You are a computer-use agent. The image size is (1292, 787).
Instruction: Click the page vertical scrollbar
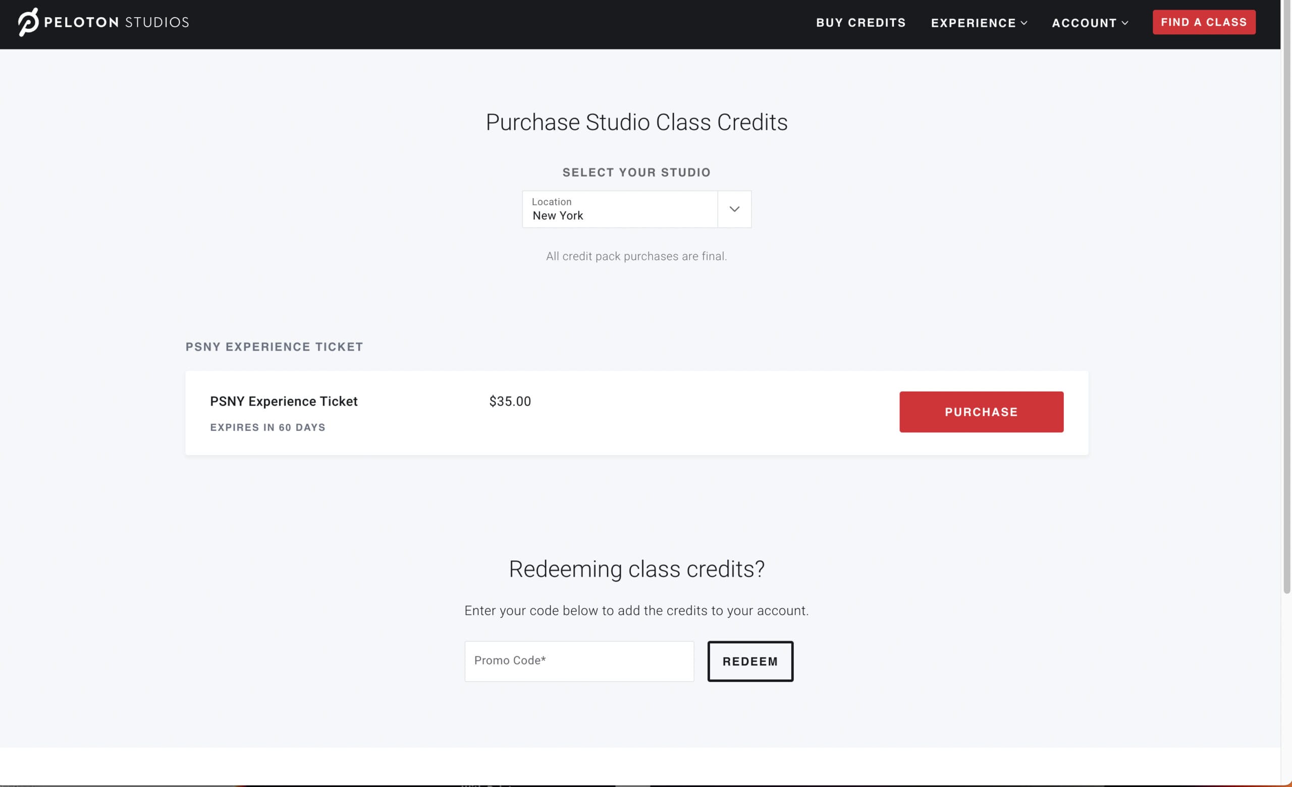[x=1286, y=296]
